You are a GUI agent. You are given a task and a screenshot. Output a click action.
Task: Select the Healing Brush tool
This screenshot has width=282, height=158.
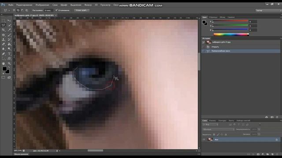coord(3,35)
